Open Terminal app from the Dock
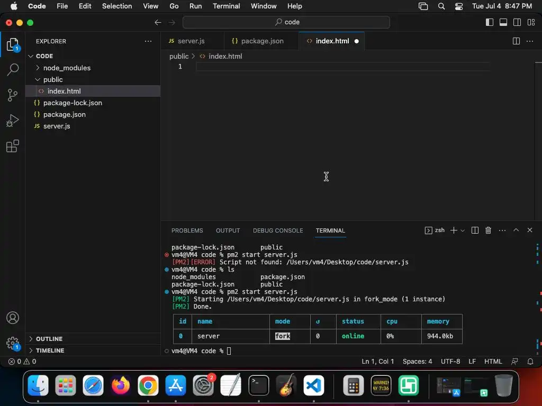 pyautogui.click(x=258, y=385)
